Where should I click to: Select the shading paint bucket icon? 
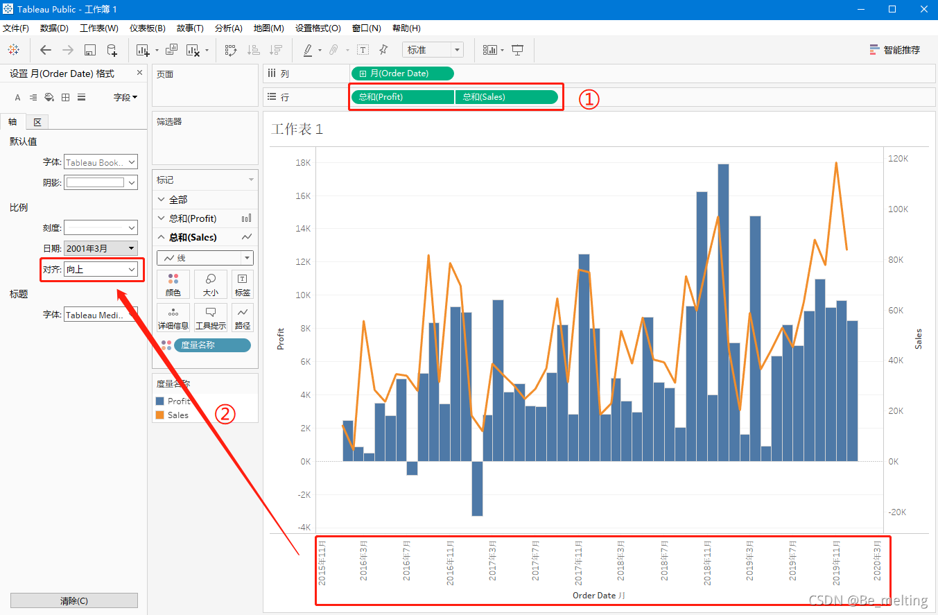pos(49,98)
